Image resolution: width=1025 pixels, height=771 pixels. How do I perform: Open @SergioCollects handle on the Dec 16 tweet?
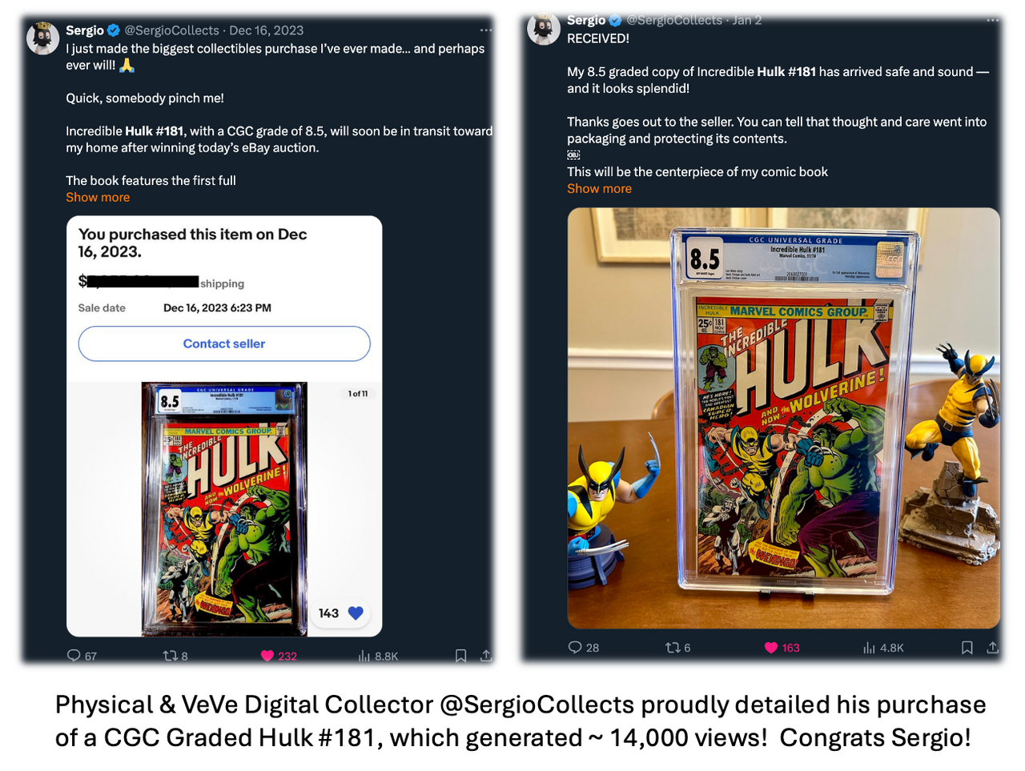171,30
